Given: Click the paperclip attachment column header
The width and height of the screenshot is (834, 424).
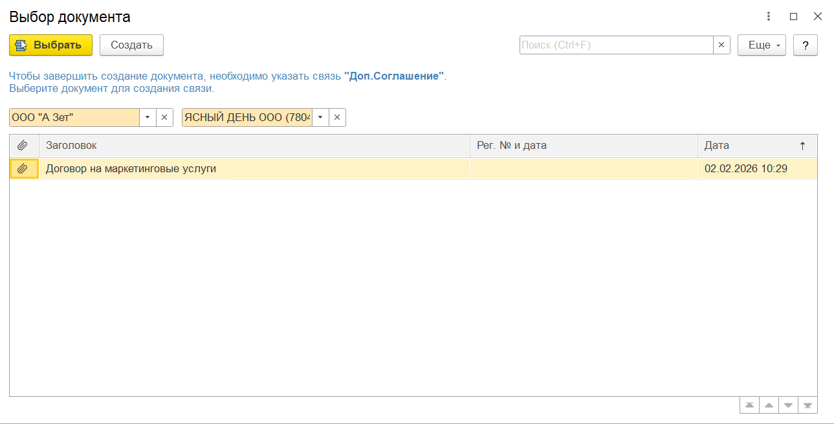Looking at the screenshot, I should pos(24,146).
